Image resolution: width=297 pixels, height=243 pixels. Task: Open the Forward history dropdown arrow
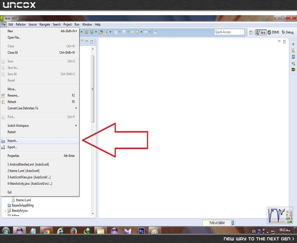(x=150, y=32)
